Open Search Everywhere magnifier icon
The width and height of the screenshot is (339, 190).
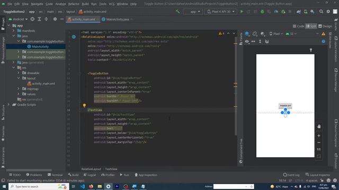(x=322, y=12)
